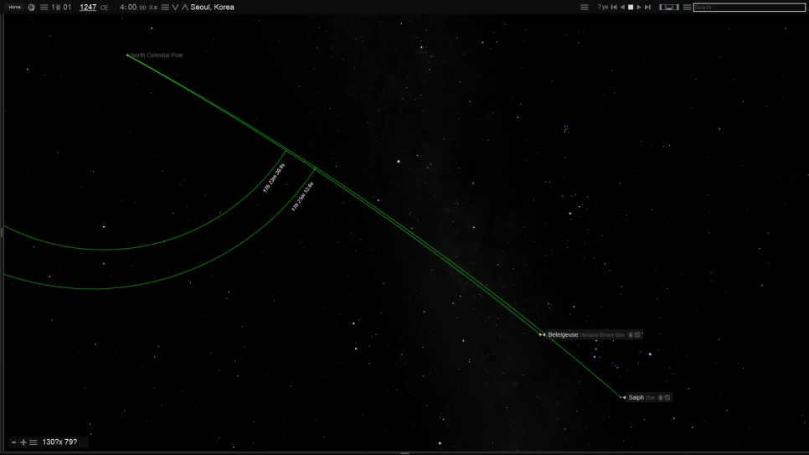Open the date options menu icon

click(44, 8)
